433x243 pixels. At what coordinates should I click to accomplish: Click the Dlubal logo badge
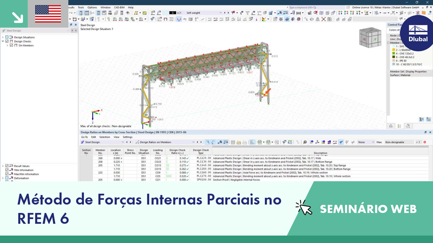pos(418,33)
